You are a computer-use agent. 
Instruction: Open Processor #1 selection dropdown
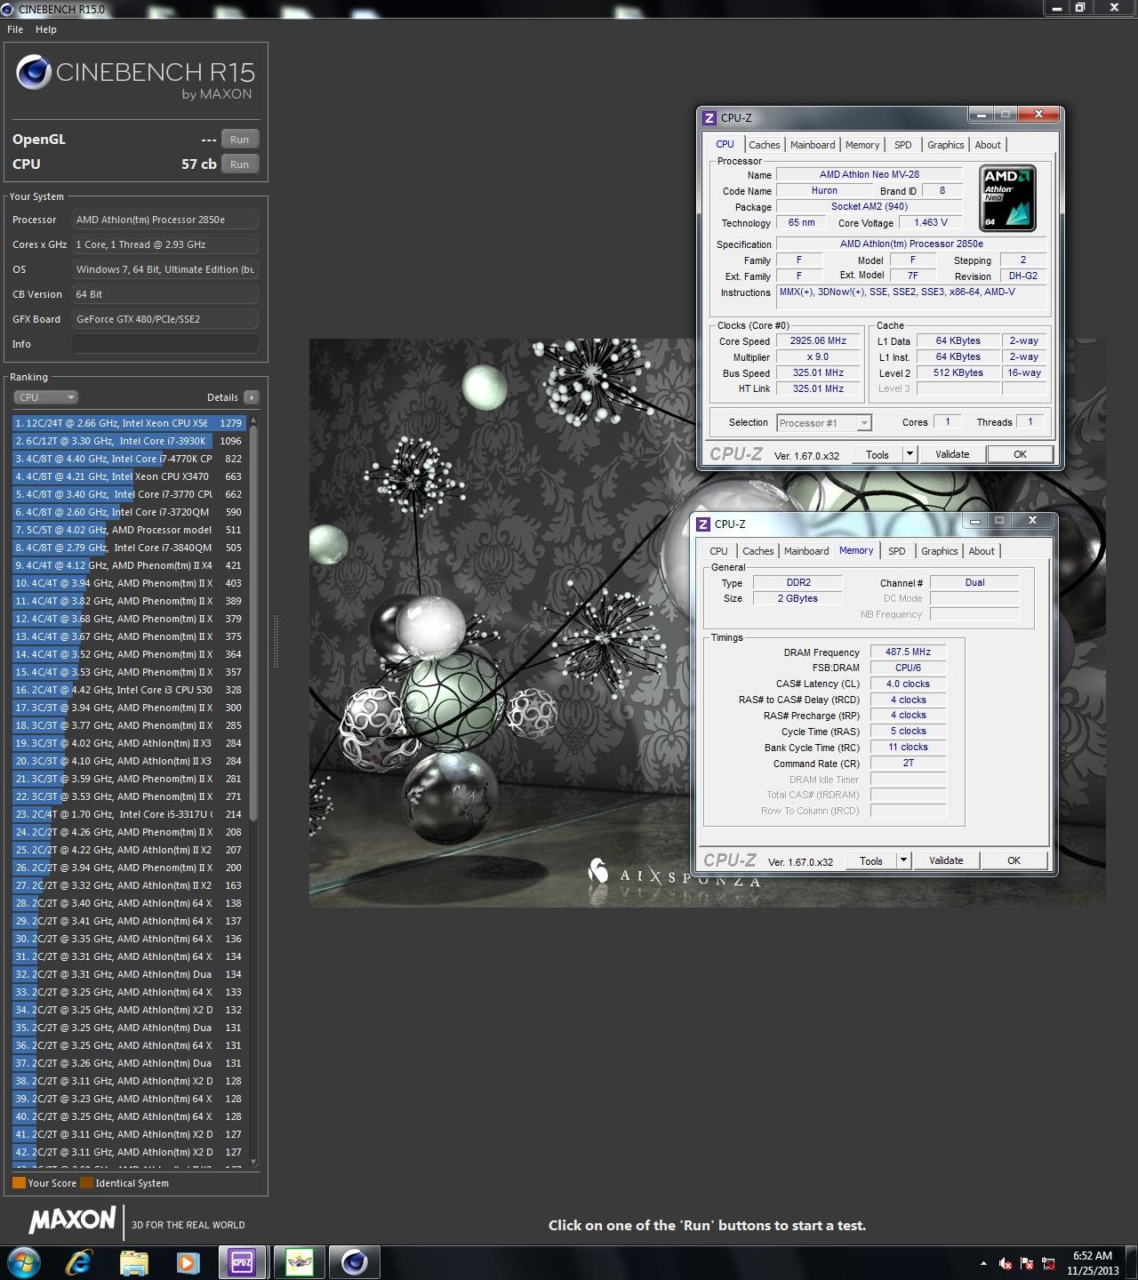click(824, 423)
